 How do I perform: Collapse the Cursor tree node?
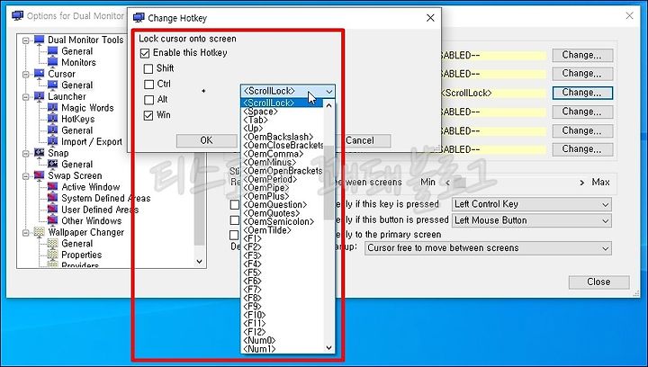[x=26, y=75]
